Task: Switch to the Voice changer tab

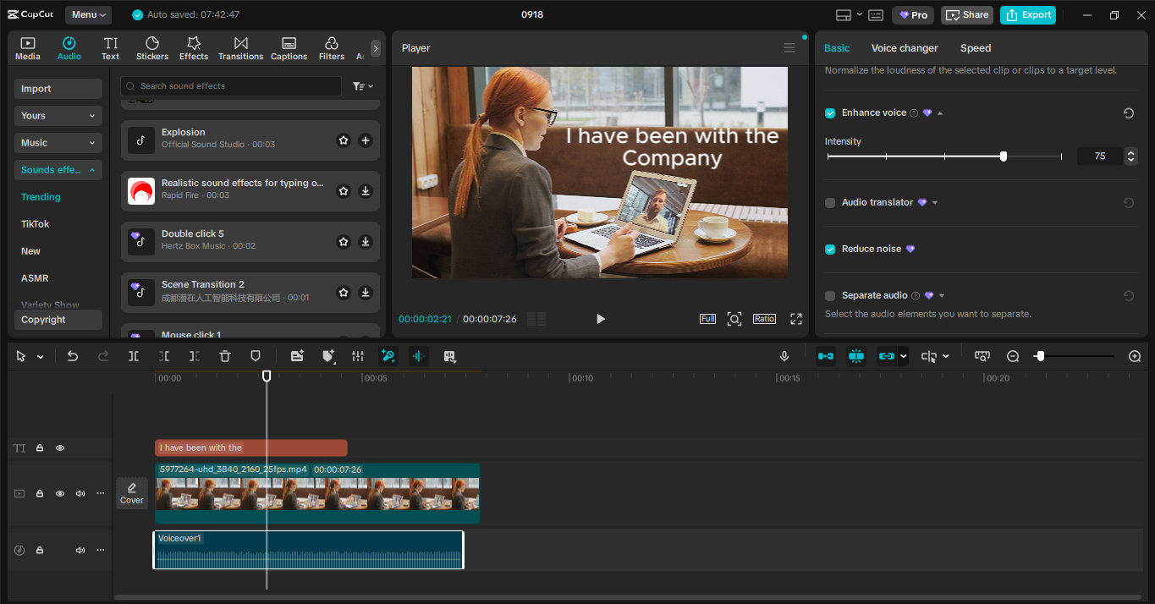Action: 905,48
